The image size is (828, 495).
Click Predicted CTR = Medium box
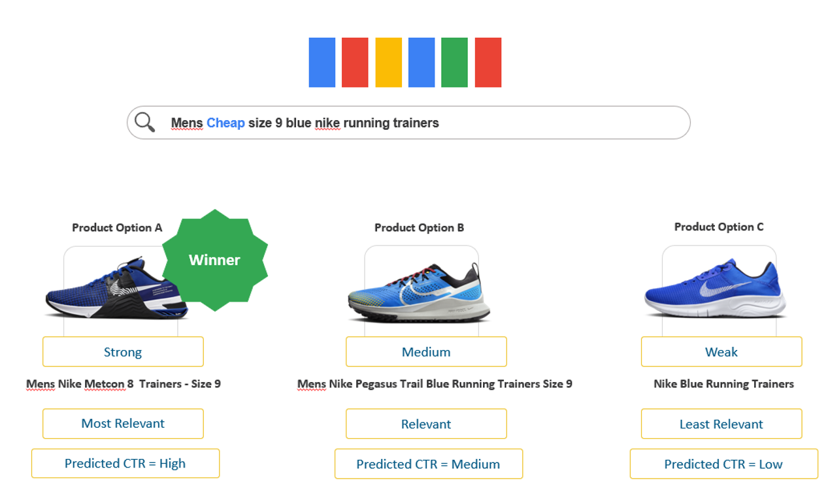pyautogui.click(x=429, y=464)
